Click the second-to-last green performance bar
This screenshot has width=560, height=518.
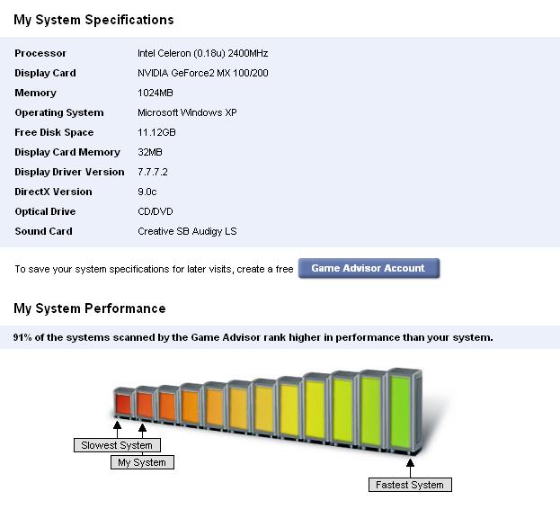(x=369, y=411)
